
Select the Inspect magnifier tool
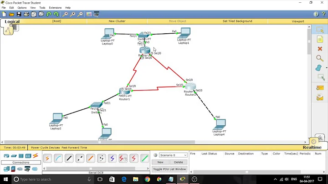point(320,58)
